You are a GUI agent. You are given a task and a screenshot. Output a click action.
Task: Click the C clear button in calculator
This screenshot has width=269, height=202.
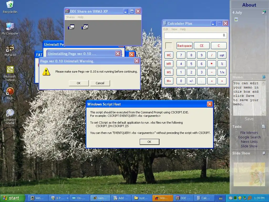219,46
